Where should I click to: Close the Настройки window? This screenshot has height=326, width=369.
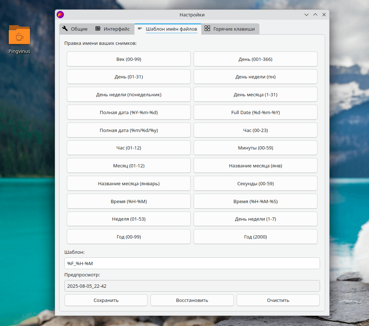(x=324, y=15)
